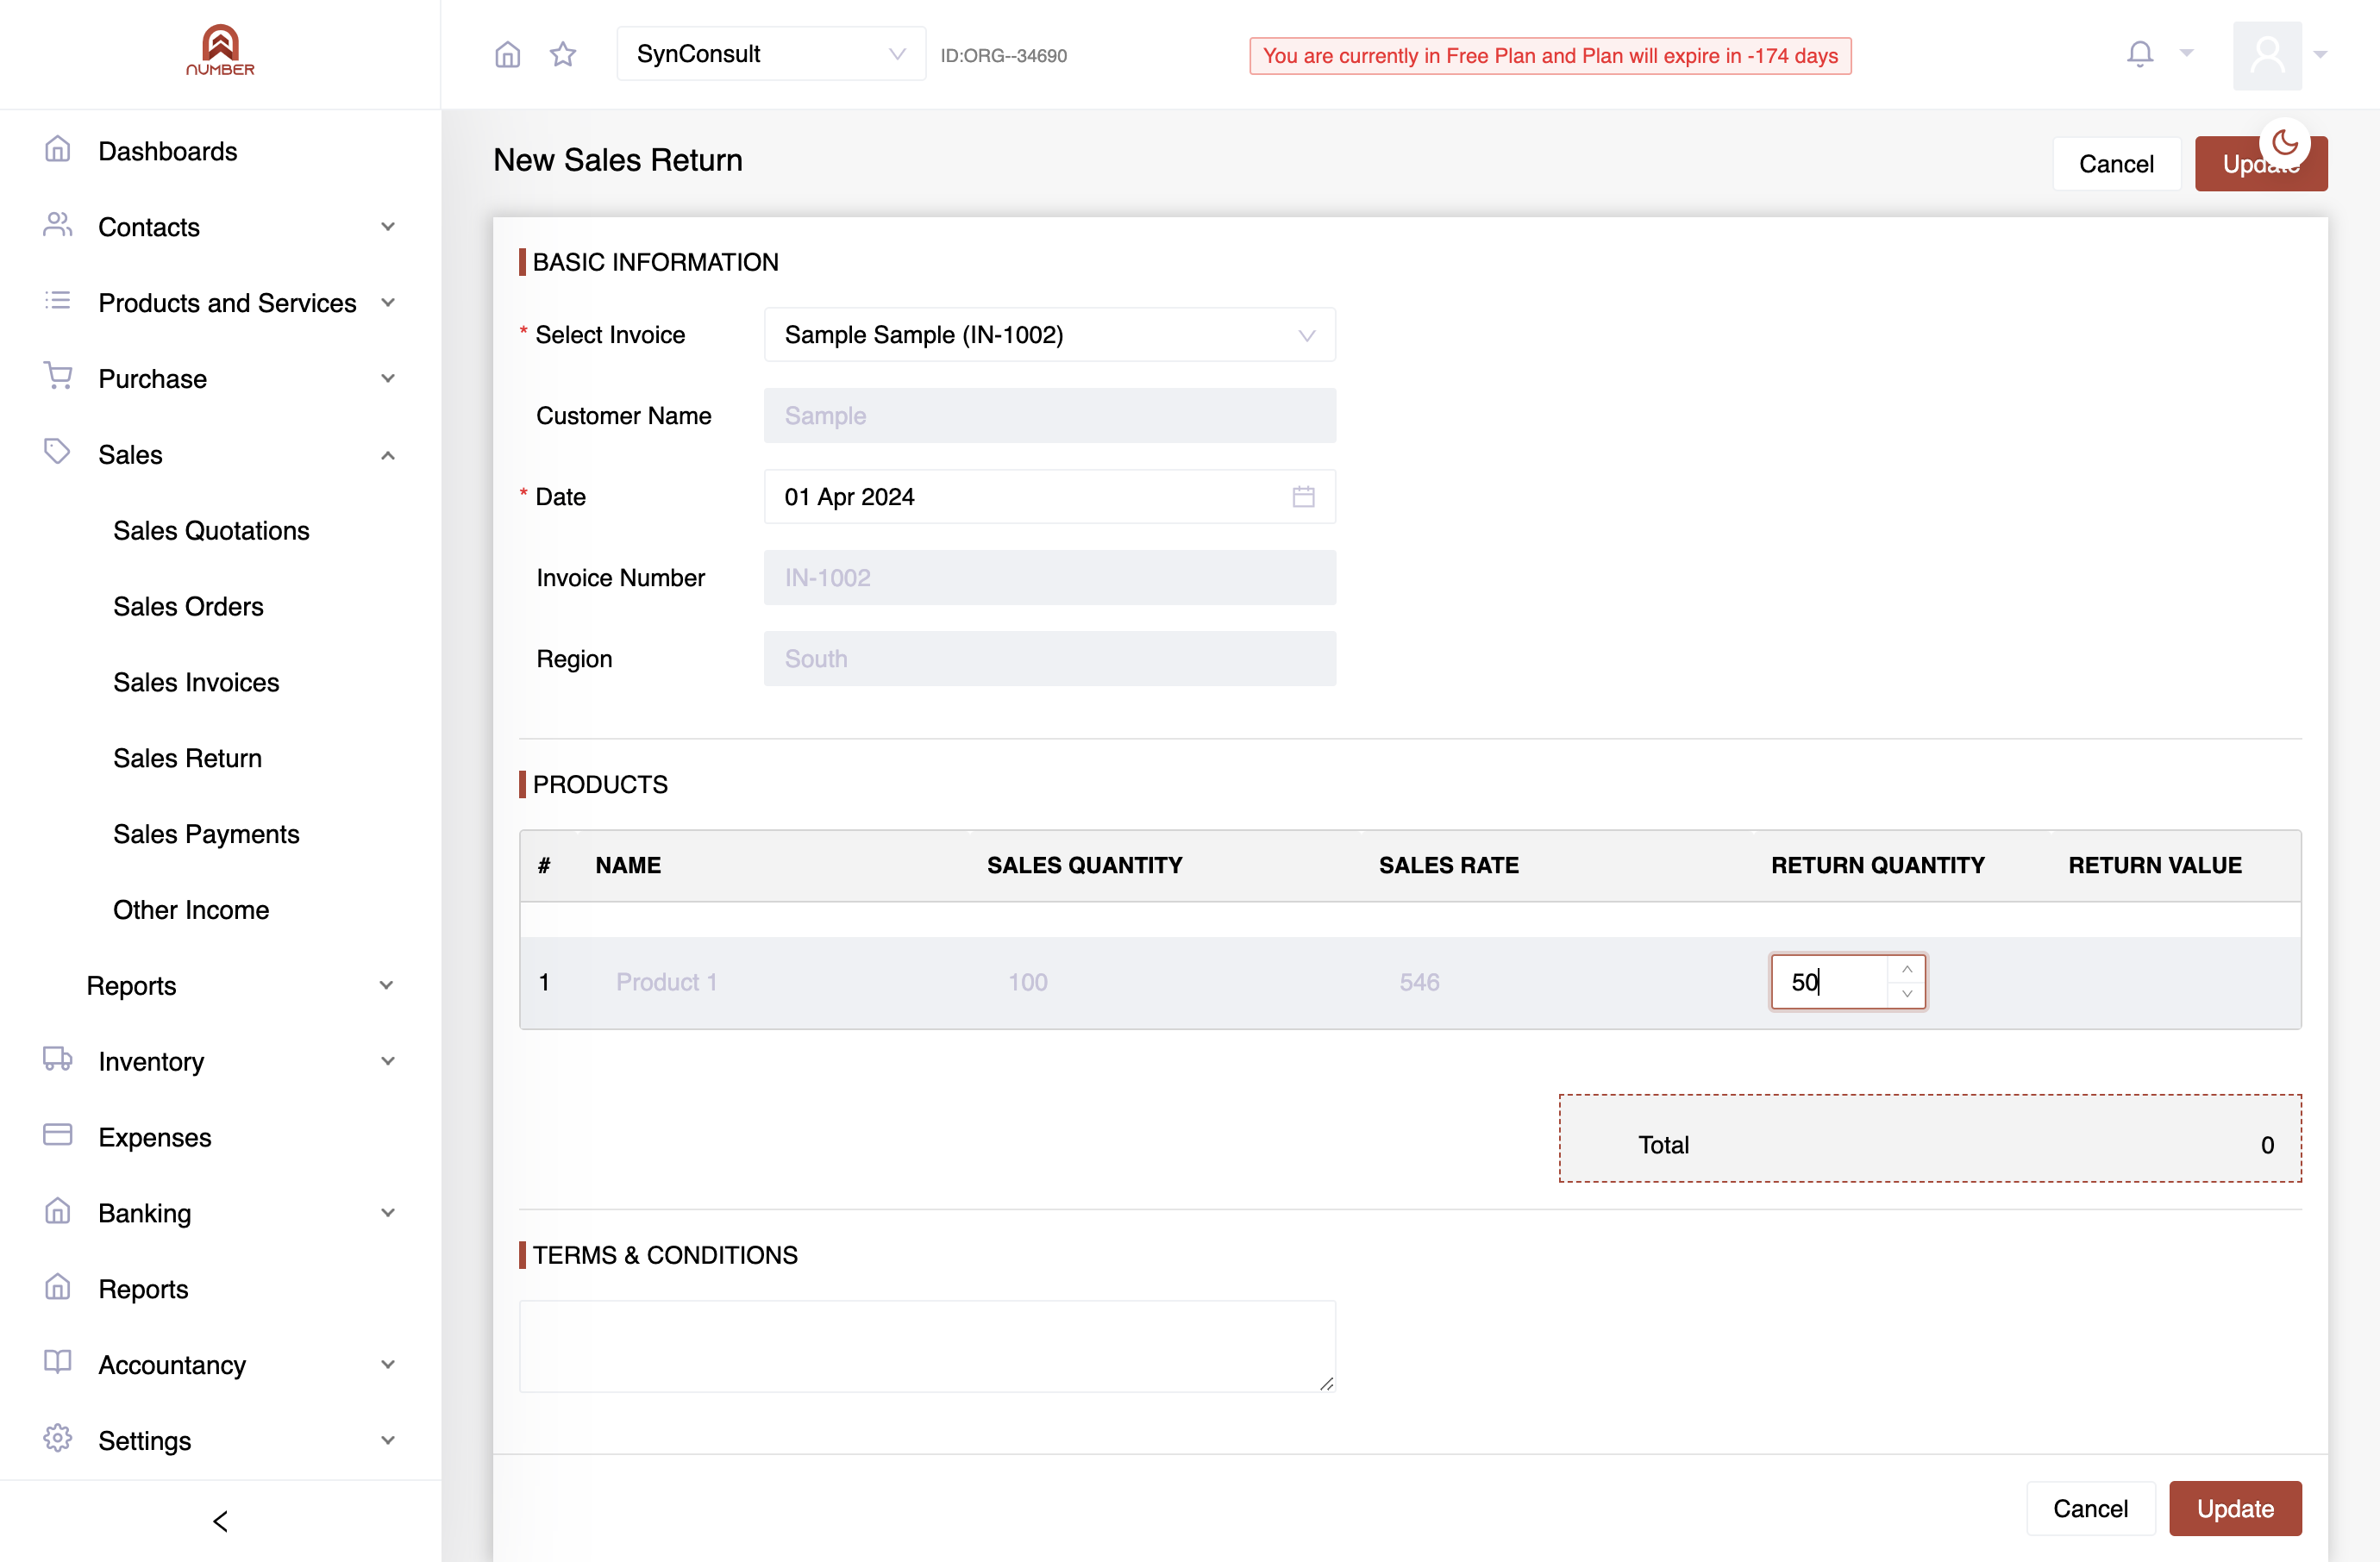Toggle dark mode moon icon
The width and height of the screenshot is (2380, 1562).
pyautogui.click(x=2284, y=143)
